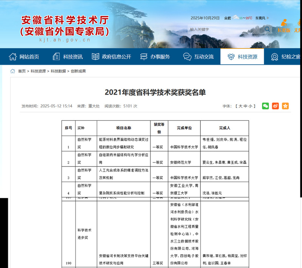Click the orange star favorite icon

click(285, 106)
